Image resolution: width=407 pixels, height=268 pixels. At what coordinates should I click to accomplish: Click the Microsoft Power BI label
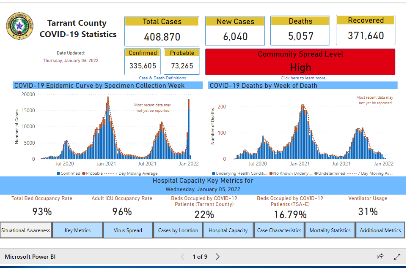pyautogui.click(x=30, y=257)
